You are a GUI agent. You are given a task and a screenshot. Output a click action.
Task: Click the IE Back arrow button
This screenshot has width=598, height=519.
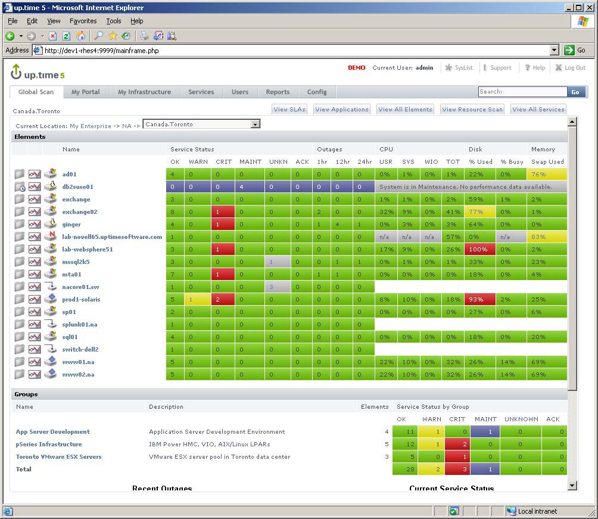tap(10, 36)
